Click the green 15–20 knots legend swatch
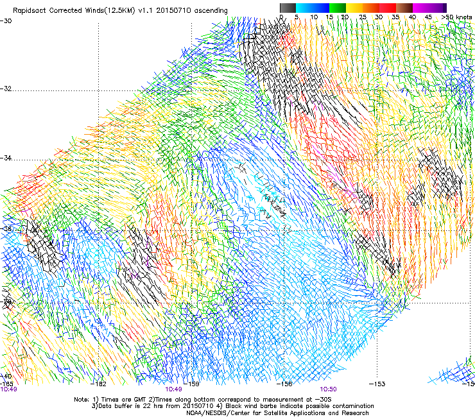Viewport: 475px width, 417px height. [338, 8]
